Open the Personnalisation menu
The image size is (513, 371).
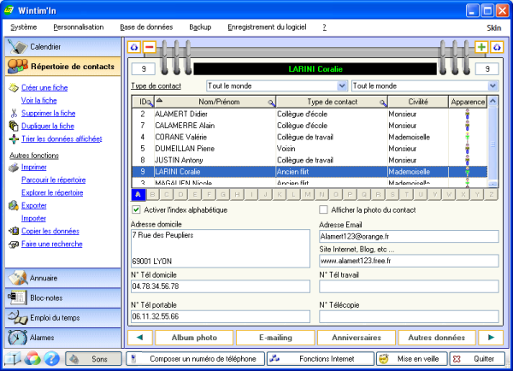click(79, 27)
